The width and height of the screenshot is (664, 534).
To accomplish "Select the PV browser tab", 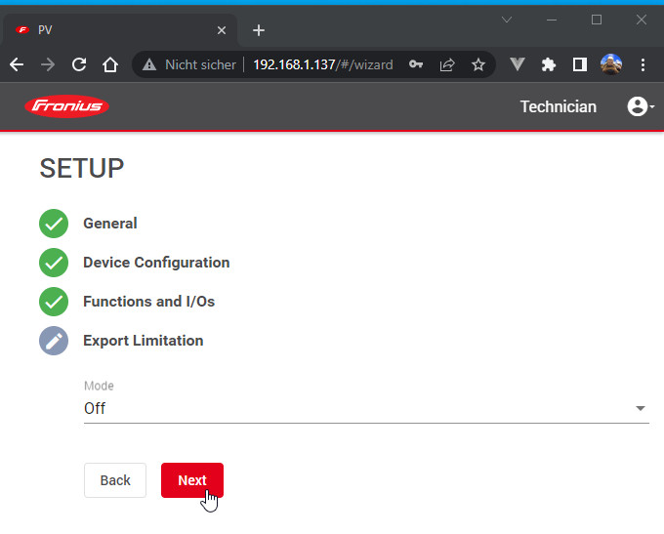I will click(117, 30).
